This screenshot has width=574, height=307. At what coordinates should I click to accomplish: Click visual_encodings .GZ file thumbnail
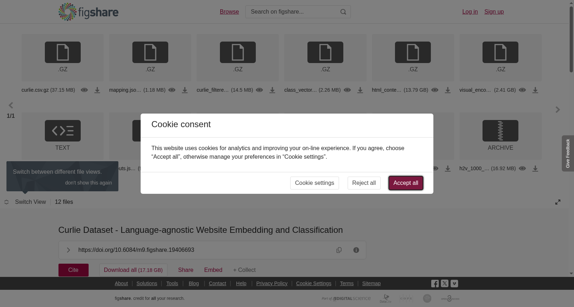coord(500,57)
